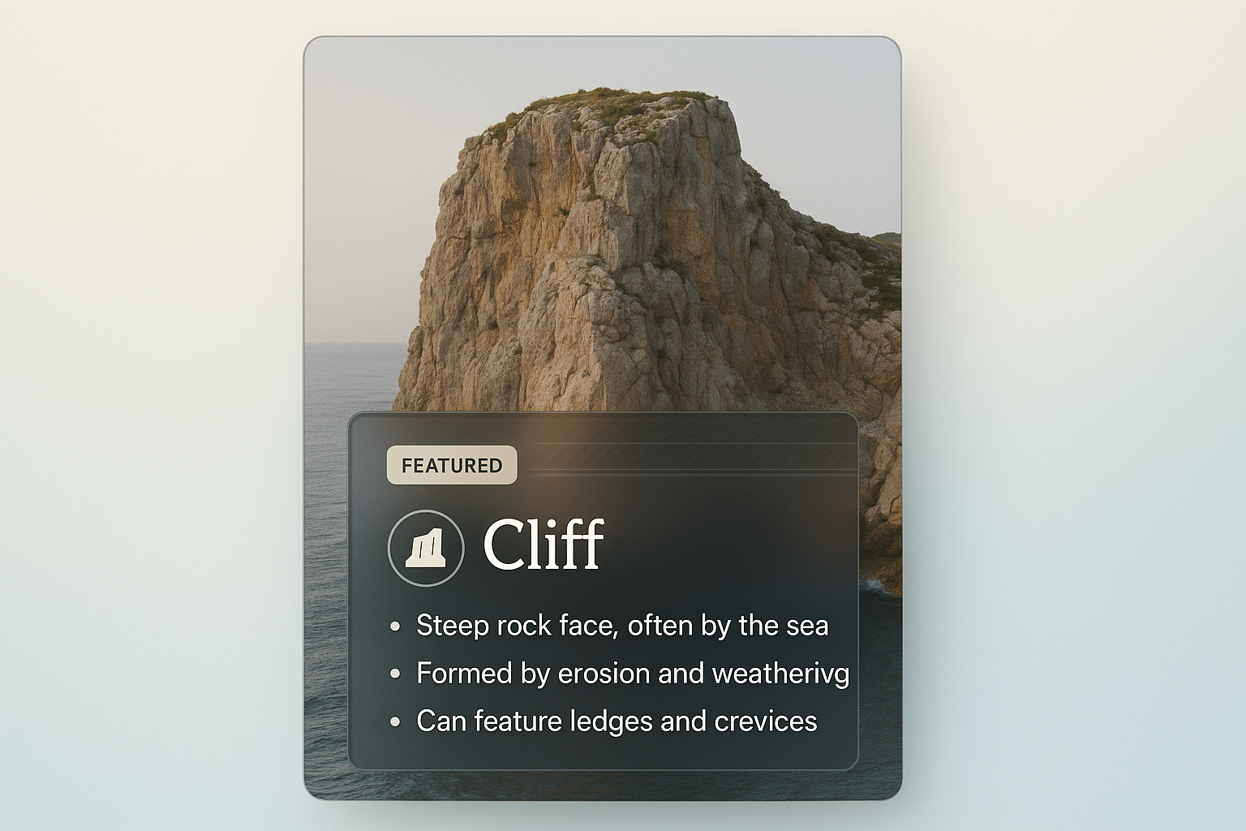Click the bullet dot before 'Can feature ledges'
1246x831 pixels.
click(x=395, y=721)
